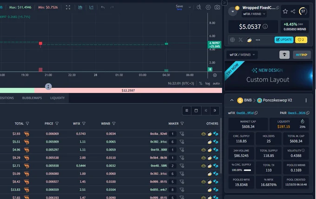
Task: Click the grey swap aggregator icon button
Action: (x=284, y=55)
